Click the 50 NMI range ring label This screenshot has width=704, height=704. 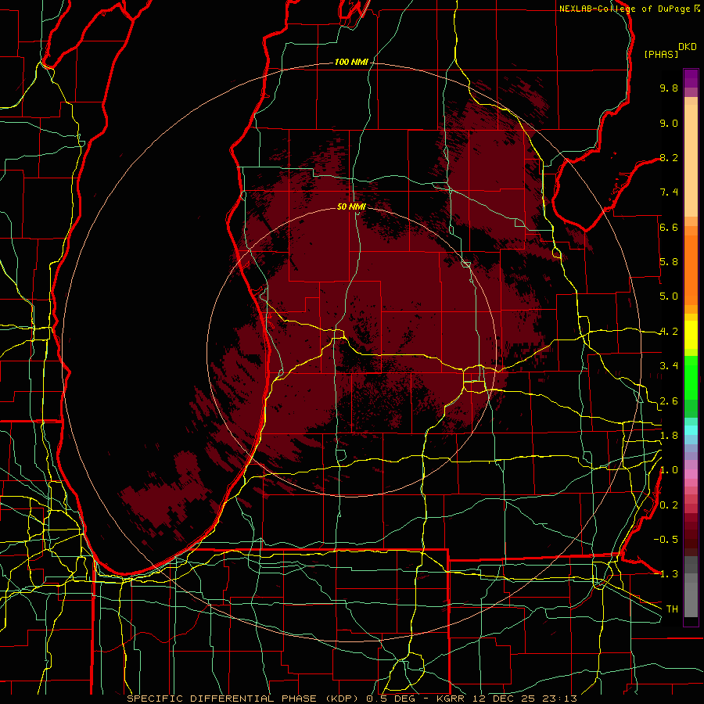351,207
